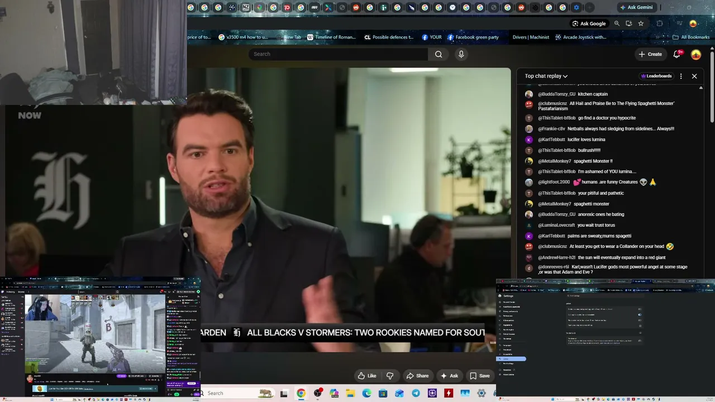This screenshot has height=402, width=715.
Task: Open the Chrome zoom magnifier icon
Action: coord(617,23)
